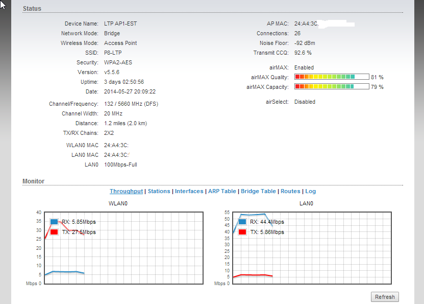The image size is (424, 304).
Task: Click the WLAN0 throughput graph title
Action: point(118,203)
